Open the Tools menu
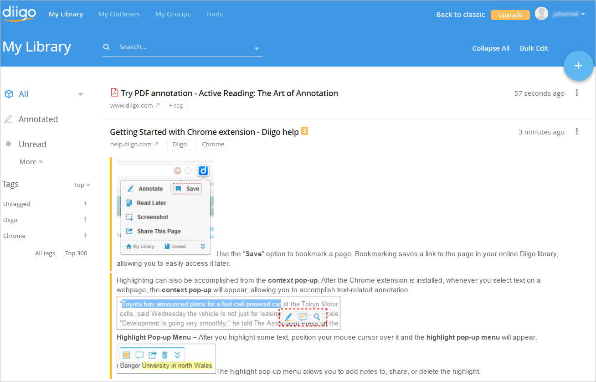 pos(214,14)
